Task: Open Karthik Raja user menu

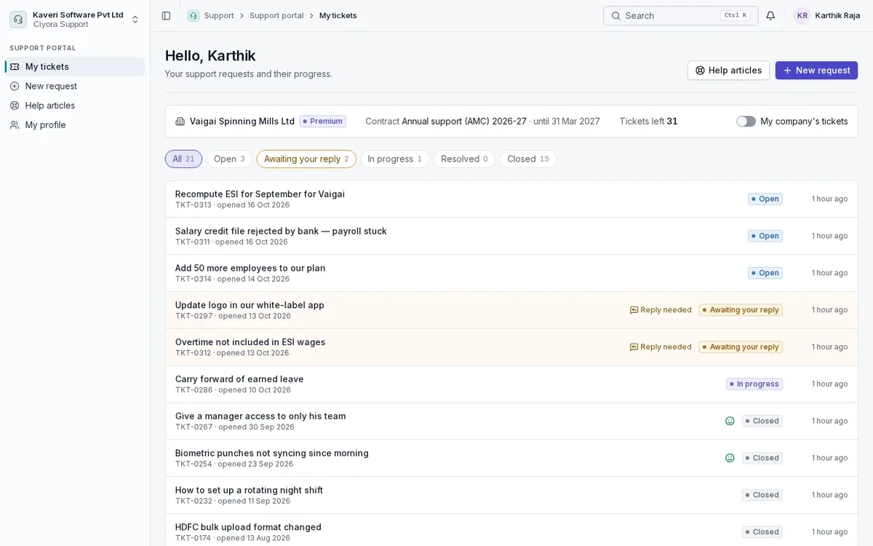Action: (827, 15)
